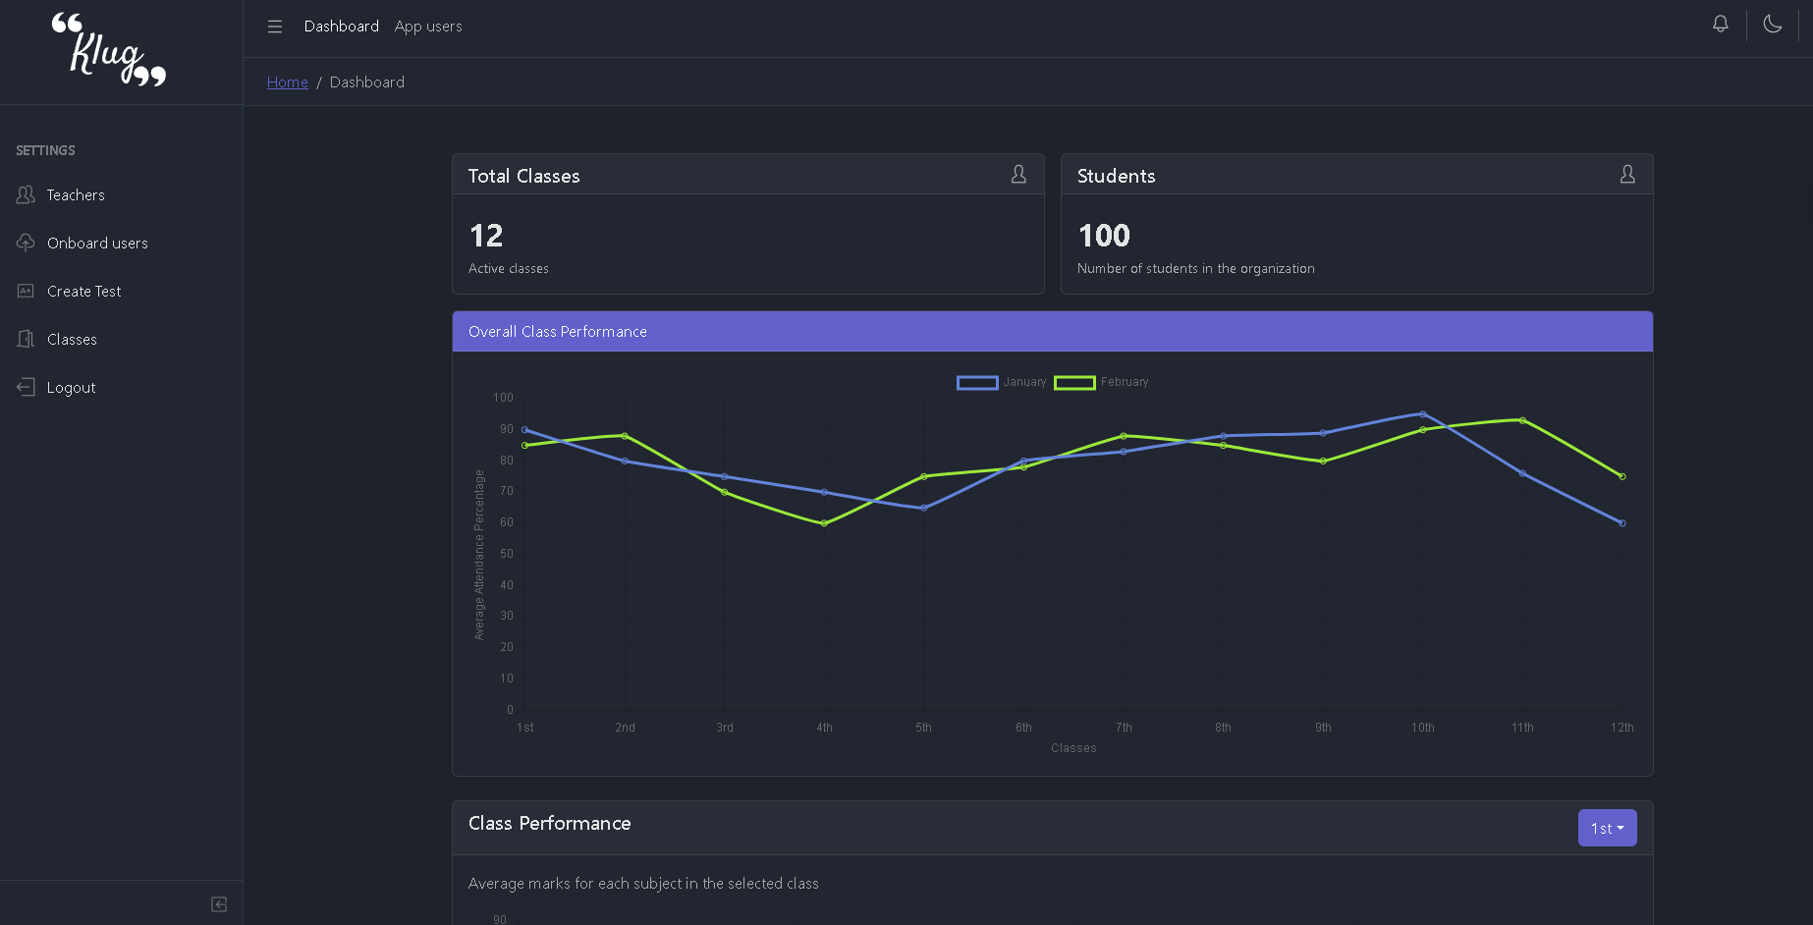Open the Dashboard nav item

click(342, 27)
